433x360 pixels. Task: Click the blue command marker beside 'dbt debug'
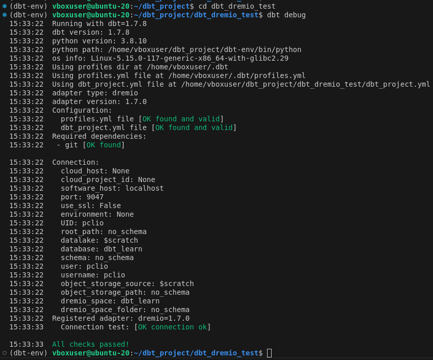click(5, 15)
